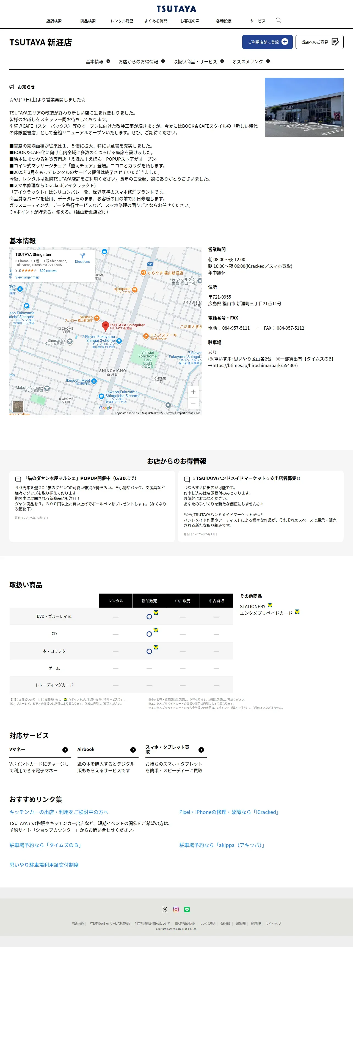Click 当店へのご意見 button
Screen dimensions: 353x1060
click(319, 42)
